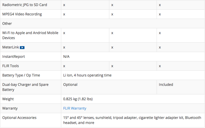Click the Included charger cell
205x128 pixels.
(181, 87)
